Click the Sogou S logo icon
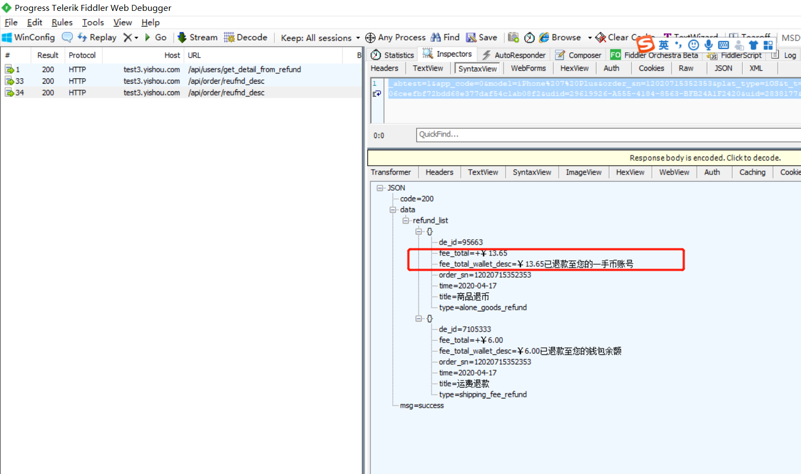Screen dimensions: 801x474 pos(645,43)
